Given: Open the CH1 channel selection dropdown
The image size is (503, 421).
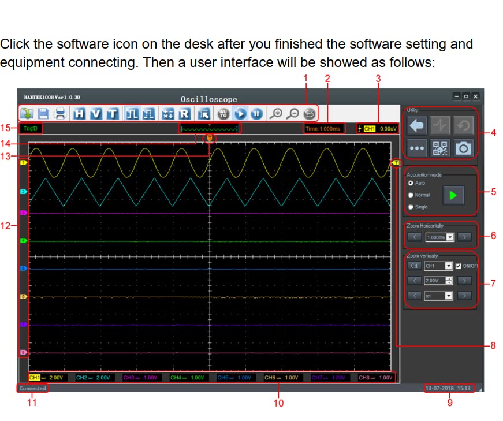Looking at the screenshot, I should (x=448, y=266).
